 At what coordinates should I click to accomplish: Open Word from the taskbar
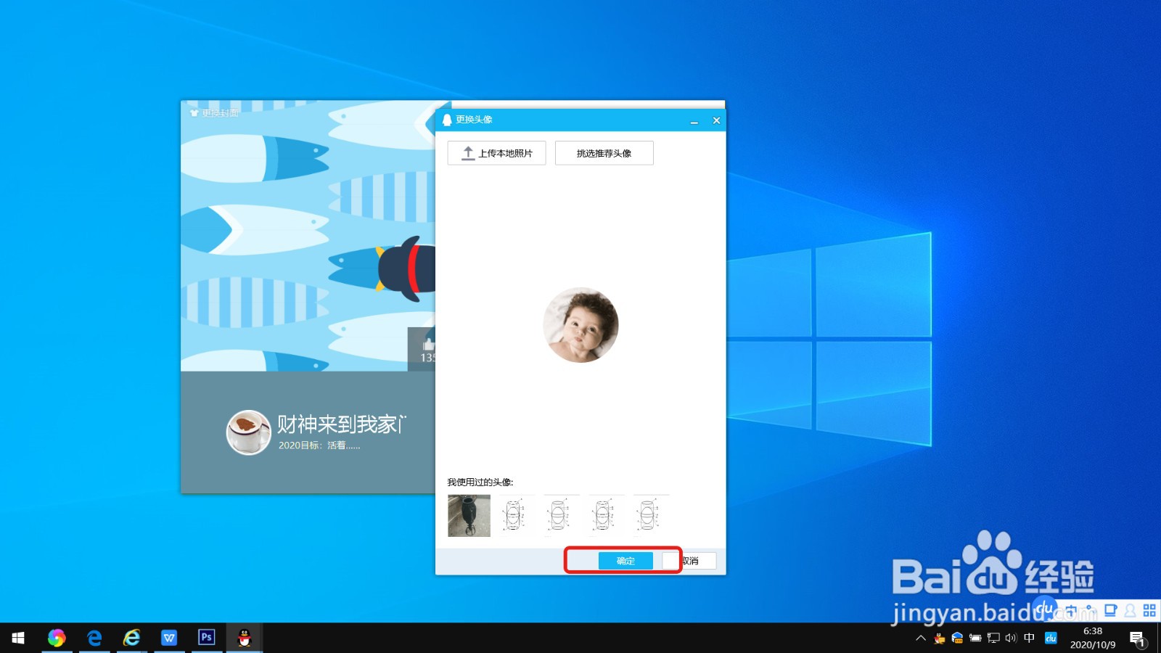[x=169, y=638]
